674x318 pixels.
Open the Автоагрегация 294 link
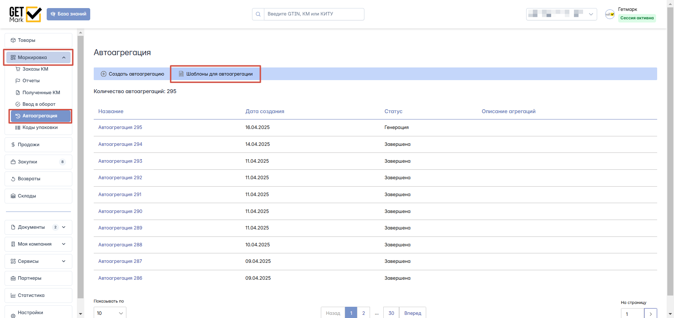(120, 144)
